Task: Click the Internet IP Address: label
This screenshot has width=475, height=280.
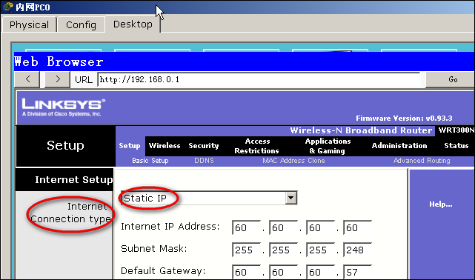Action: click(x=170, y=227)
